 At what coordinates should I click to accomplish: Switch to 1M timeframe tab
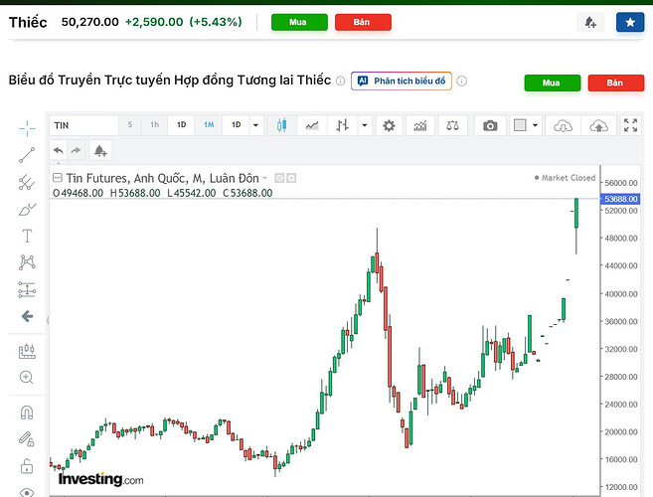coord(209,125)
